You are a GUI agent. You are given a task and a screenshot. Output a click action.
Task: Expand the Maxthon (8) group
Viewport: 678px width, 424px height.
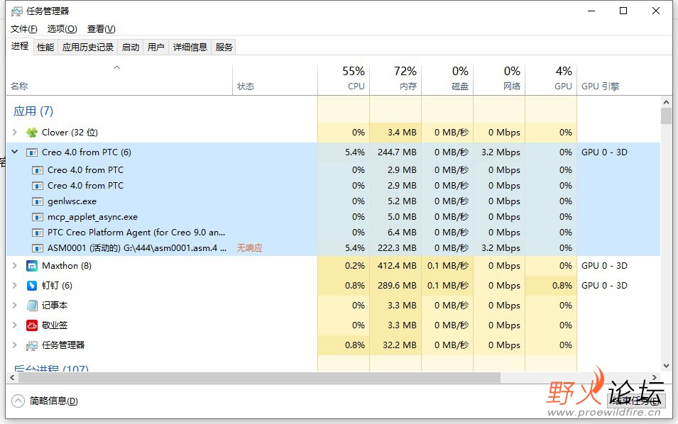point(15,266)
